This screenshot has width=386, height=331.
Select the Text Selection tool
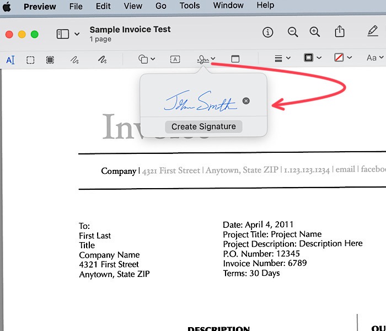click(x=10, y=59)
